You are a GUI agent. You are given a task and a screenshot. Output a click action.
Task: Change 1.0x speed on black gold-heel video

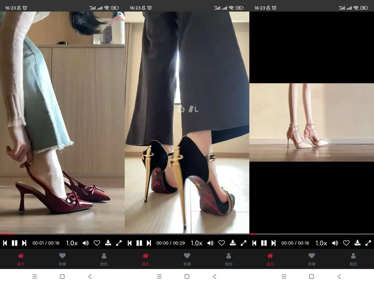(196, 243)
